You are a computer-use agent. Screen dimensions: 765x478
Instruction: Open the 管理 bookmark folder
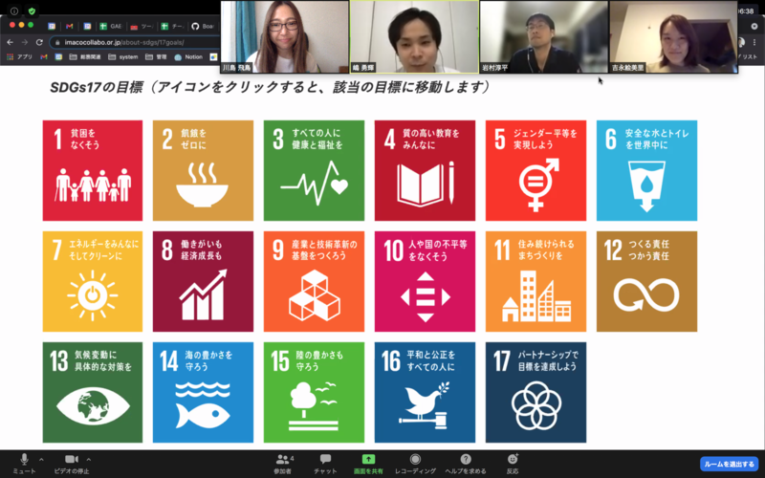(156, 57)
